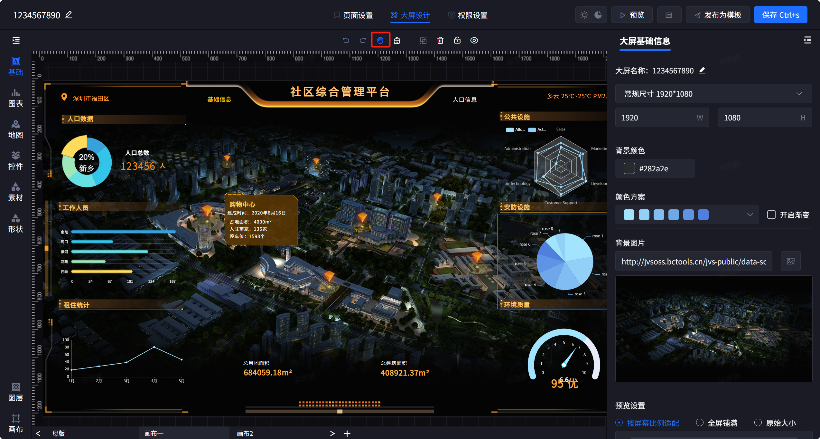The height and width of the screenshot is (439, 820).
Task: Open the 图层 layers panel
Action: coord(15,392)
